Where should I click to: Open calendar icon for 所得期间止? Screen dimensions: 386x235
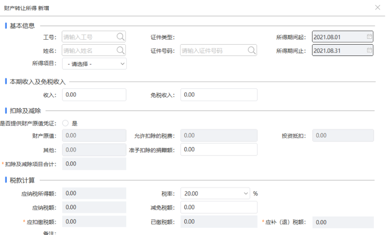(x=369, y=50)
